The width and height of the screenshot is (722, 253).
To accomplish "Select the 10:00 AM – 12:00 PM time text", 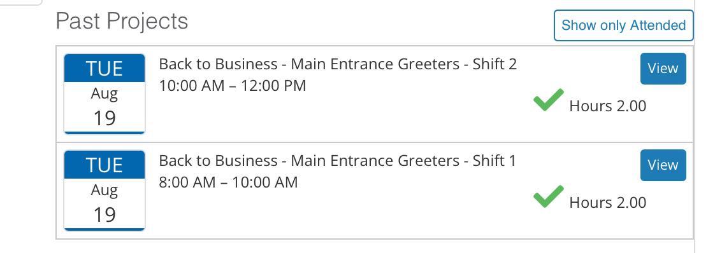I will click(233, 86).
